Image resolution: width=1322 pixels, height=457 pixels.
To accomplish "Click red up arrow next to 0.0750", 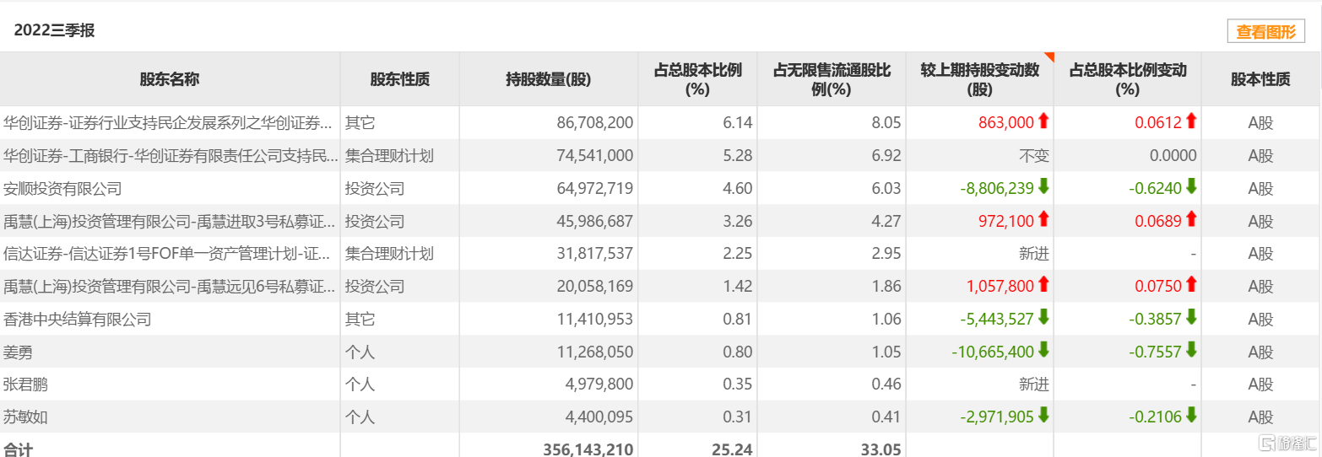I will pos(1191,286).
